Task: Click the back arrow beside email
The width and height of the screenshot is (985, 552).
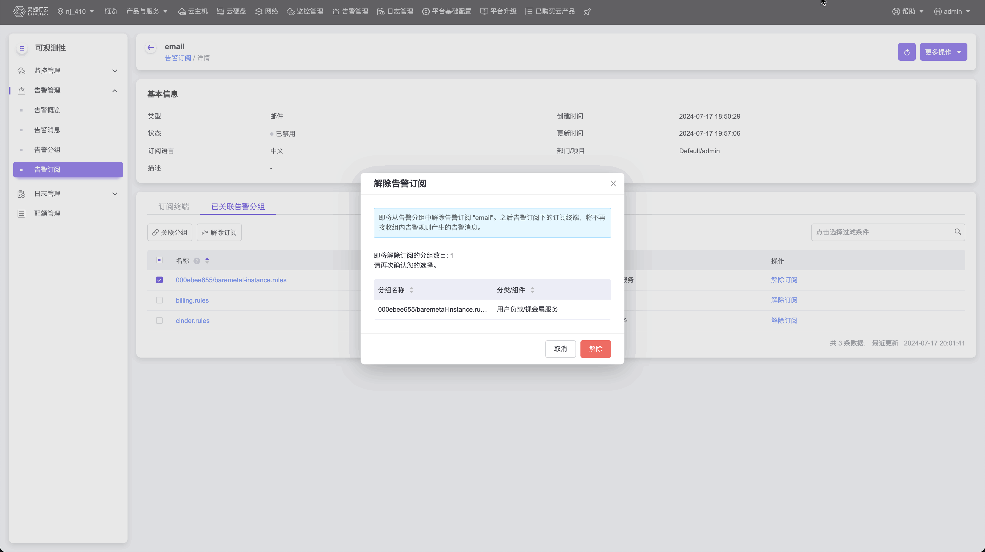Action: 151,48
